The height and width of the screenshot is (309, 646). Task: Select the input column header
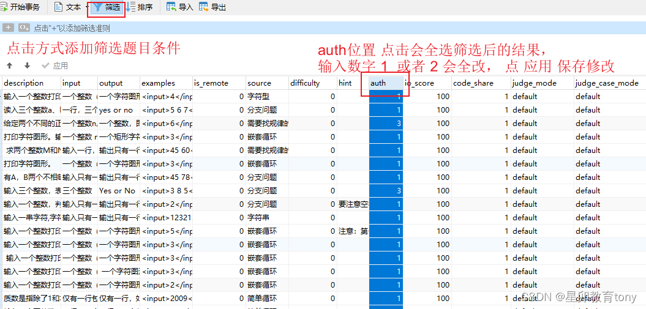point(80,83)
